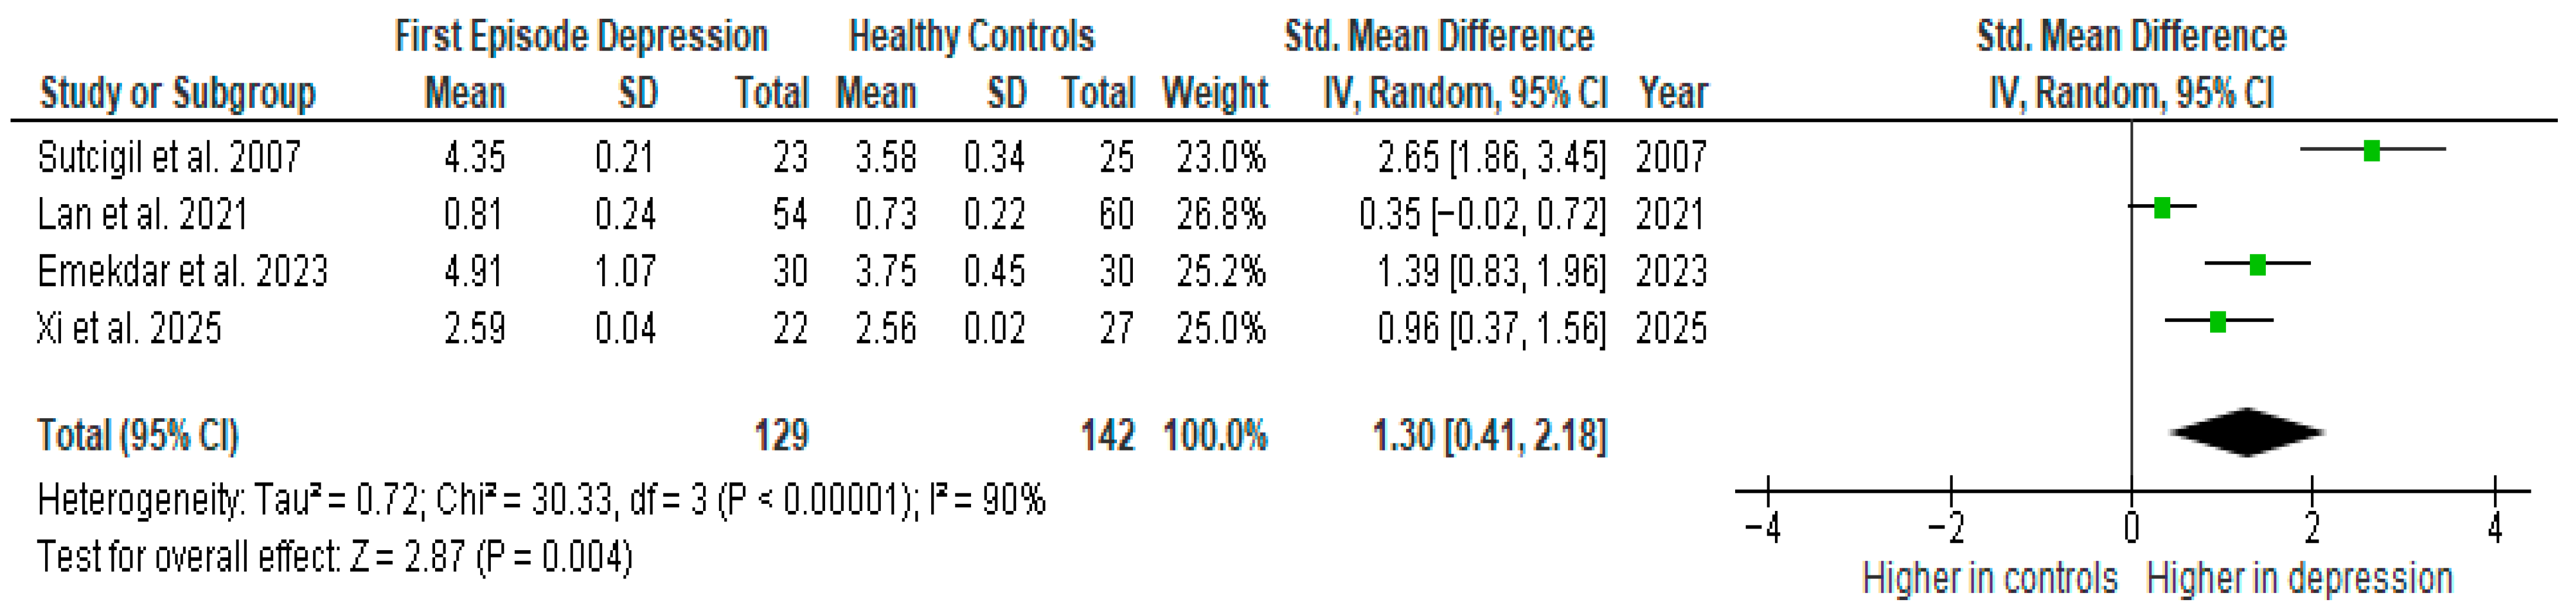Click the "Lan et al. 2021" study name
Screen dimensions: 2576x613
pyautogui.click(x=142, y=214)
